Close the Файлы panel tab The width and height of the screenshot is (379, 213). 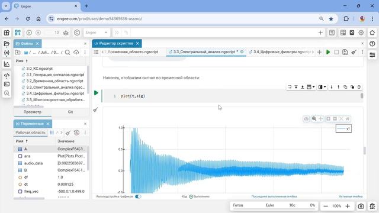point(37,43)
